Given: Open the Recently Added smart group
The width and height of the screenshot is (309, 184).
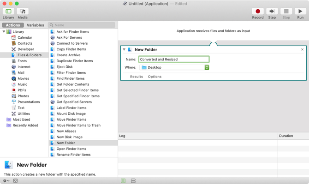Looking at the screenshot, I should (25, 125).
